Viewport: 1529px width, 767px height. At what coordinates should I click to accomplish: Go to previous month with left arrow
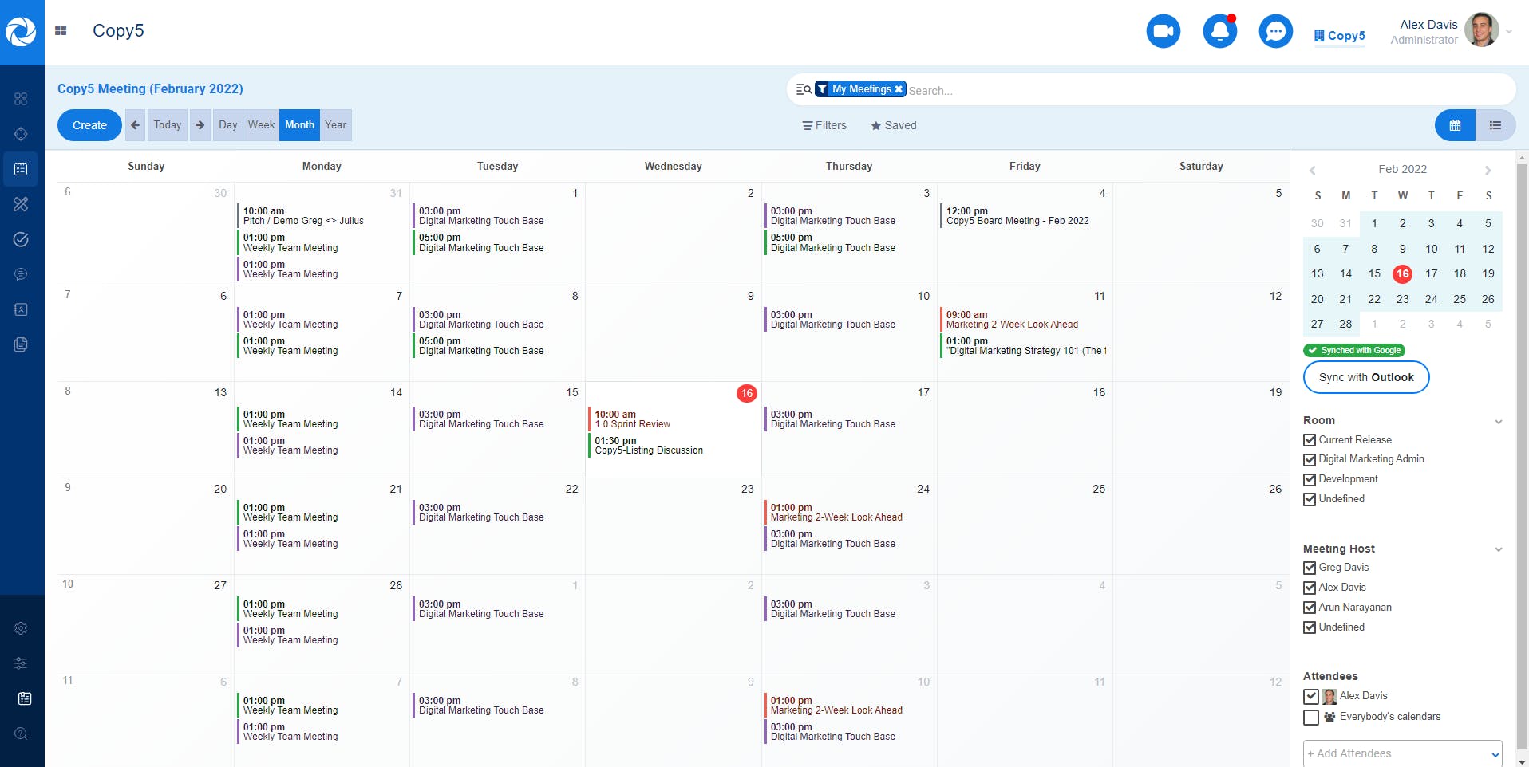pos(135,125)
